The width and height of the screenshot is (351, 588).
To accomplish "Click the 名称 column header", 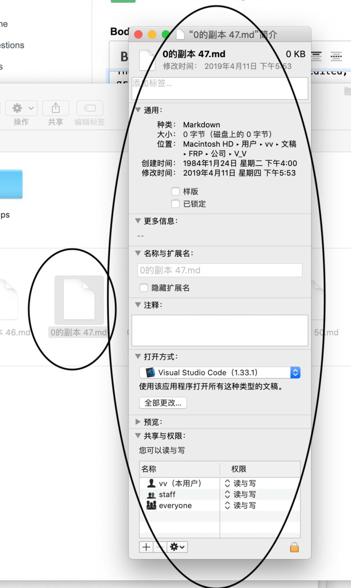I will [179, 469].
